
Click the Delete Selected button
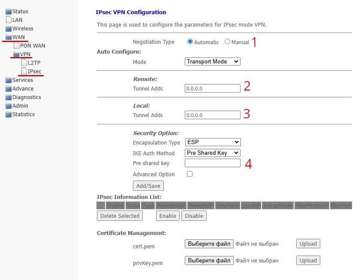point(120,216)
